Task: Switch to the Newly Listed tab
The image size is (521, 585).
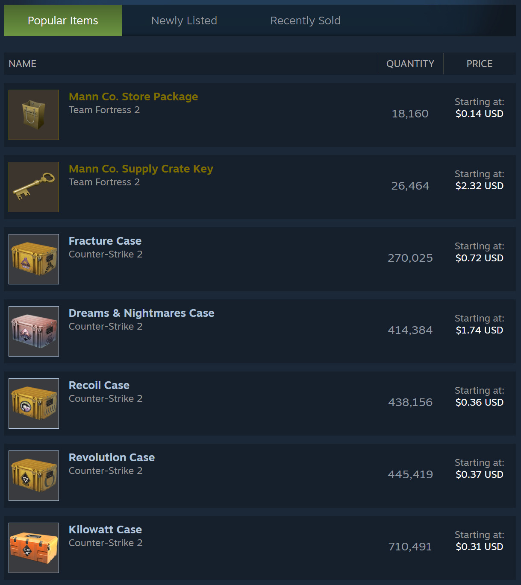Action: pos(184,20)
